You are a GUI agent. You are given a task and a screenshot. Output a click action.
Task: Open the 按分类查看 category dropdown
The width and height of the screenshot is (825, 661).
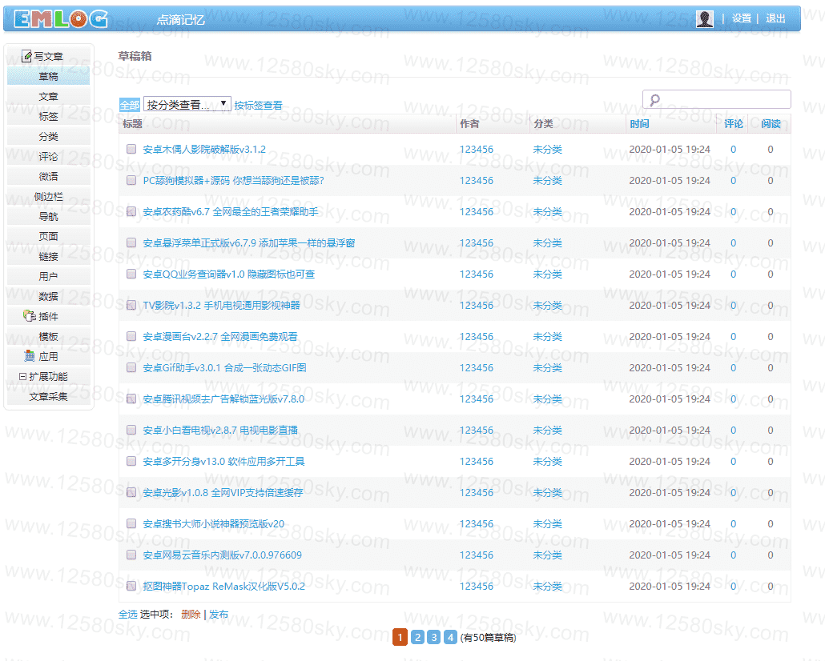[x=187, y=104]
